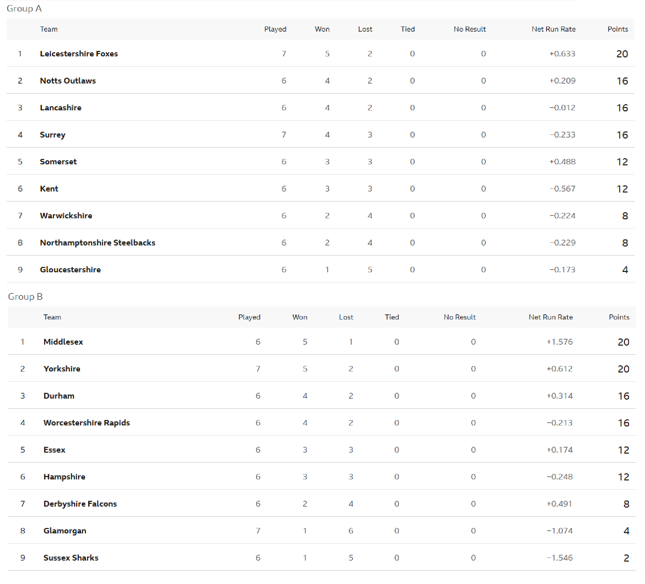Click the Yorkshire team name
645x584 pixels.
click(62, 369)
